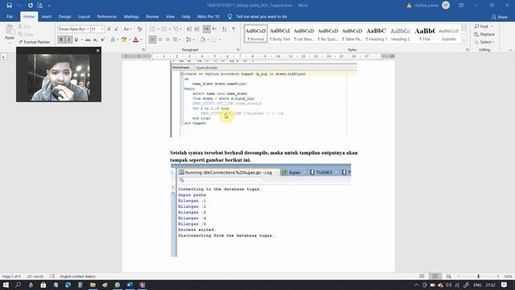Toggle Underline formatting
Screen dimensions: 515x290
click(x=76, y=39)
